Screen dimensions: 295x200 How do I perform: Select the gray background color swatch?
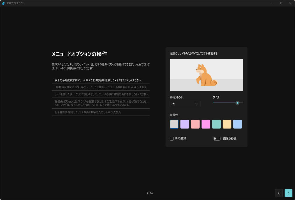[x=174, y=124]
